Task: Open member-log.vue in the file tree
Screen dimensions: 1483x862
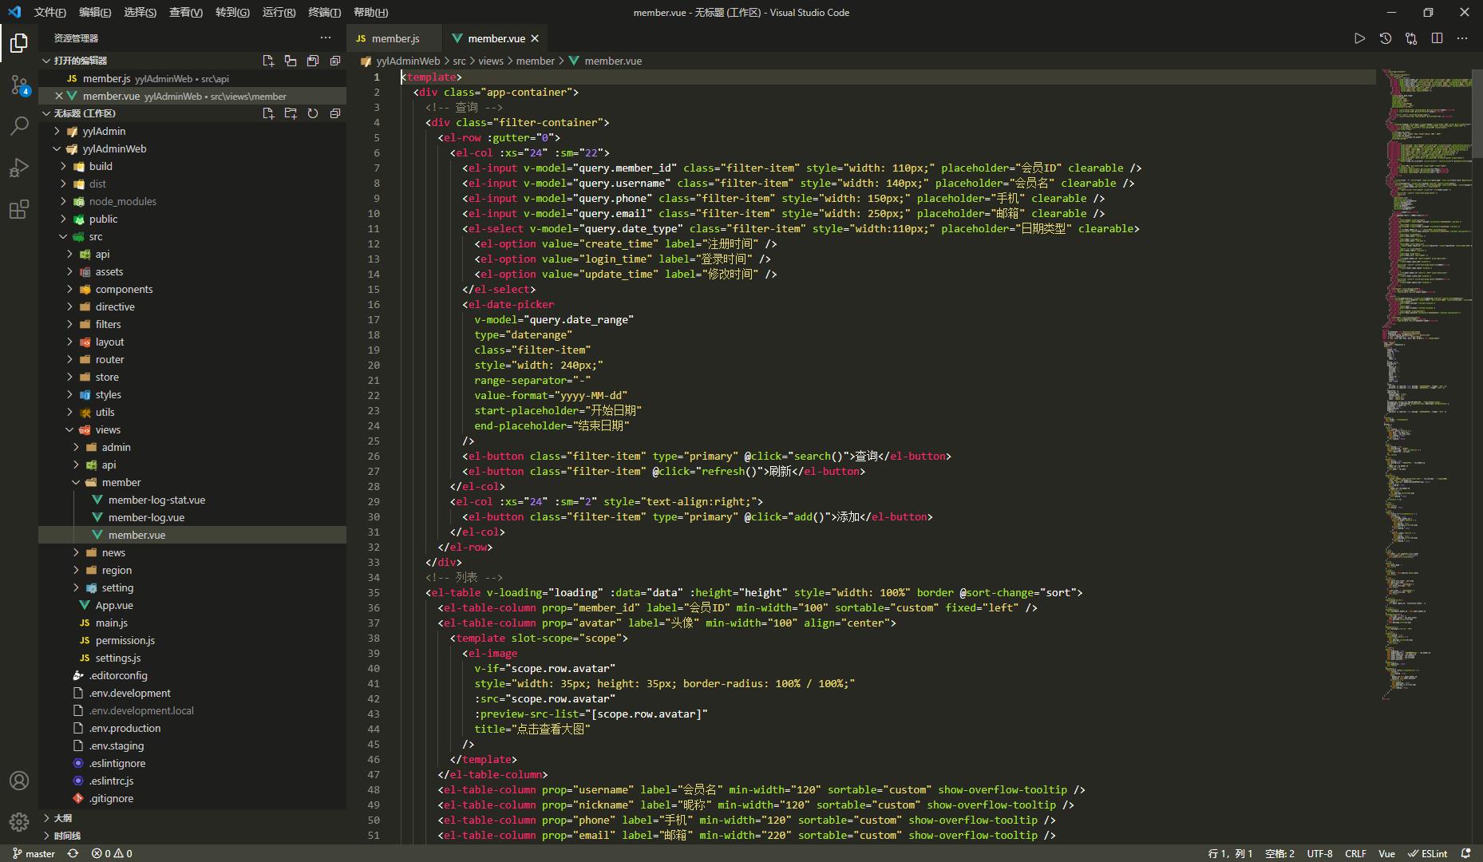Action: [146, 517]
